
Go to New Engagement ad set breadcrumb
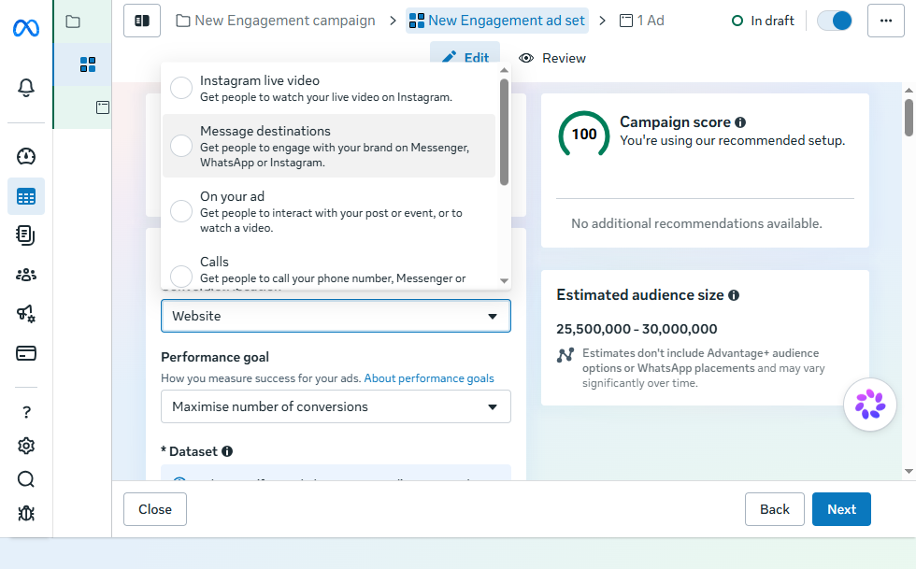coord(497,21)
